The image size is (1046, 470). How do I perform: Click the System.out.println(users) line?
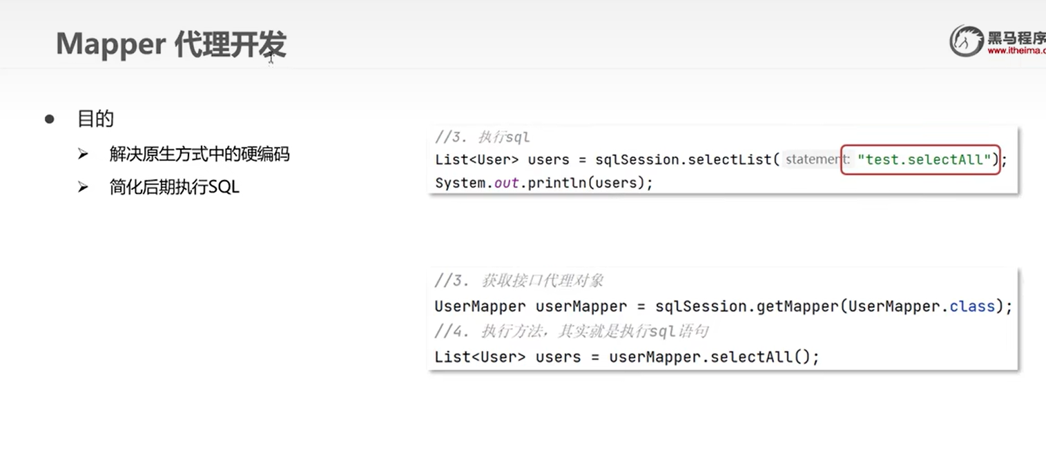pos(544,183)
